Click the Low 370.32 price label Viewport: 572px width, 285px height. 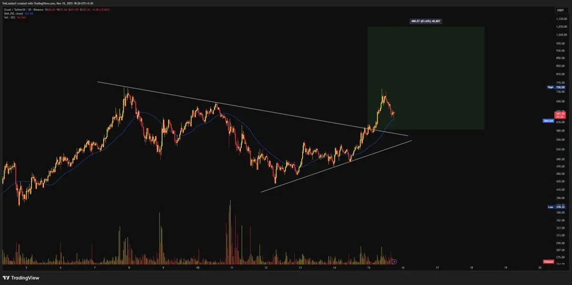[556, 207]
